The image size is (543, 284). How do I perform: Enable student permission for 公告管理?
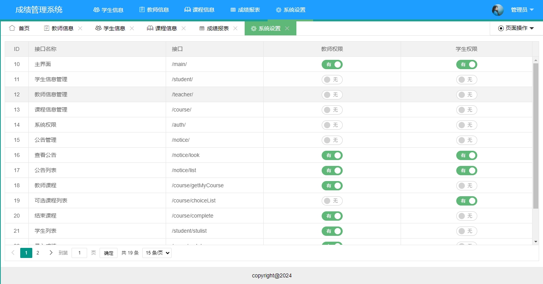[467, 140]
